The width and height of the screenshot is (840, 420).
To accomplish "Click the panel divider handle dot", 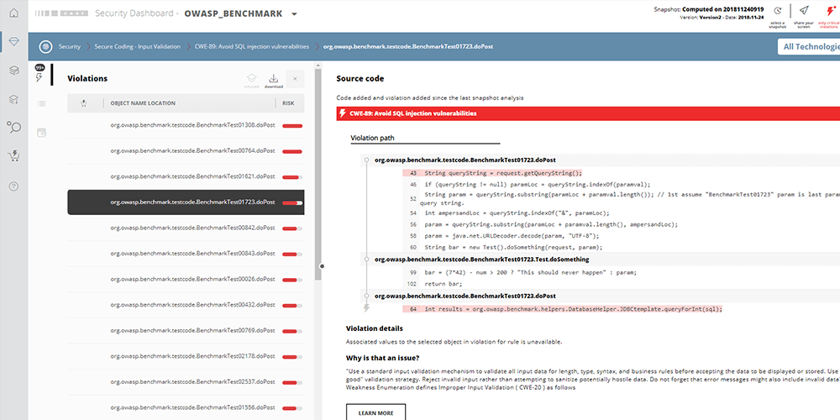I will click(x=322, y=265).
